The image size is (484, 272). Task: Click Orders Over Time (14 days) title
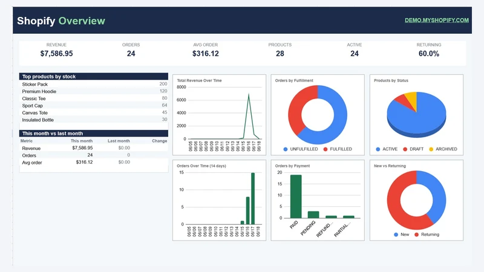[201, 166]
